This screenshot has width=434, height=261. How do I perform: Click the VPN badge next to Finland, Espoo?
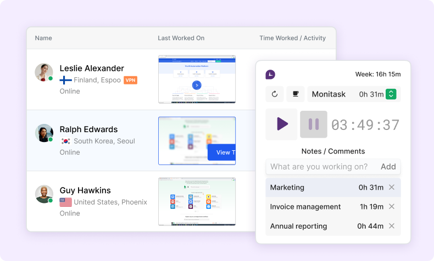coord(130,80)
